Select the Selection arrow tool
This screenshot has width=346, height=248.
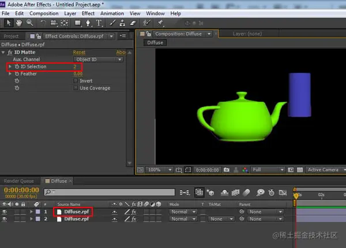pyautogui.click(x=9, y=23)
